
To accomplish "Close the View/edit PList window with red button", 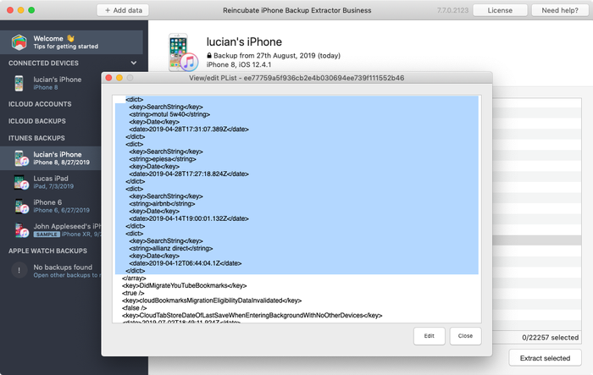I will pyautogui.click(x=109, y=78).
